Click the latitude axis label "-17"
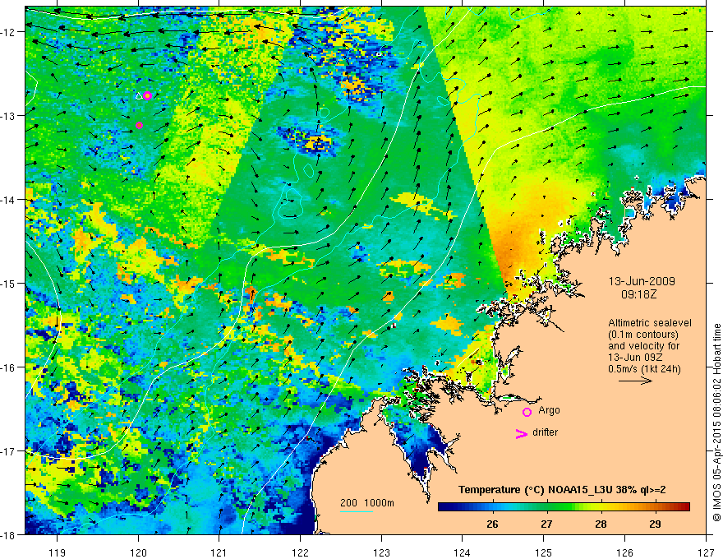The height and width of the screenshot is (559, 723). pyautogui.click(x=8, y=450)
